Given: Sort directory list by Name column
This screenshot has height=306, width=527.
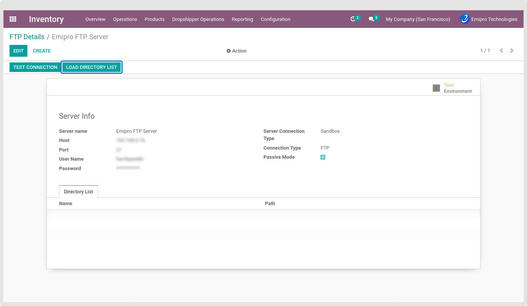Looking at the screenshot, I should tap(65, 203).
